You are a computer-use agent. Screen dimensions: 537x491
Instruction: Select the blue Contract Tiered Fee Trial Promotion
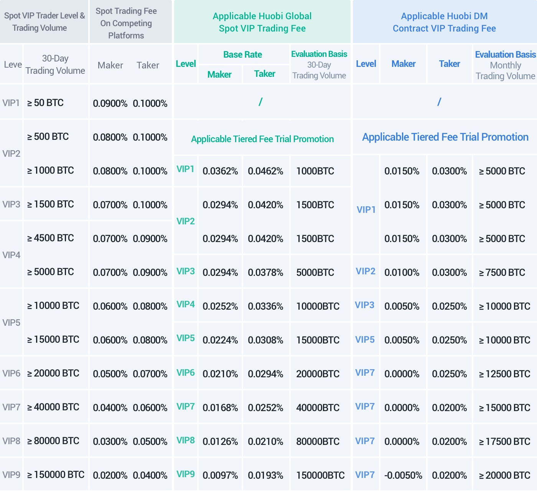coord(445,137)
